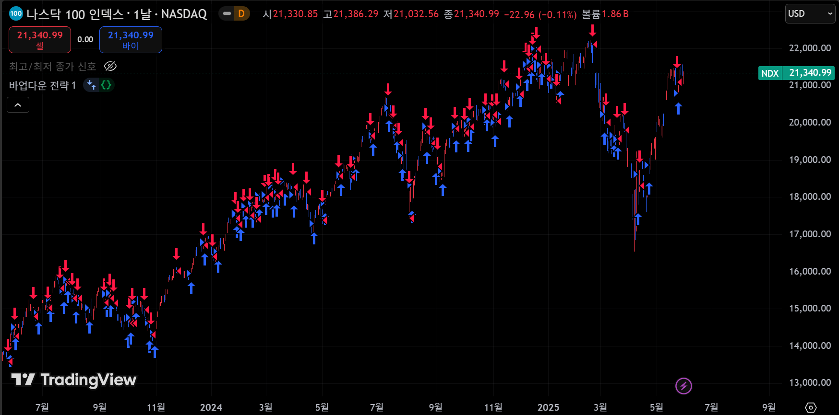Click the Nasdaq 100 symbol logo badge

pos(16,14)
